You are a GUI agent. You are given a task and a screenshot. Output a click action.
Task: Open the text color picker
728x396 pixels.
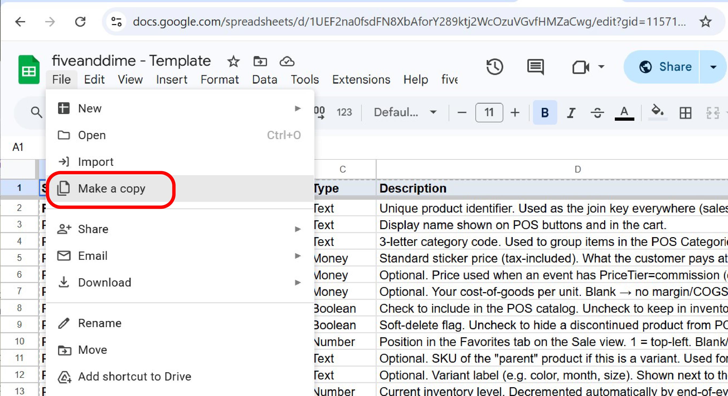coord(624,113)
